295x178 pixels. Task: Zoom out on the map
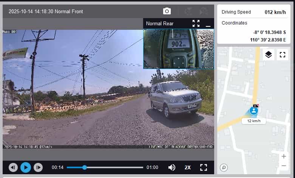point(284,166)
